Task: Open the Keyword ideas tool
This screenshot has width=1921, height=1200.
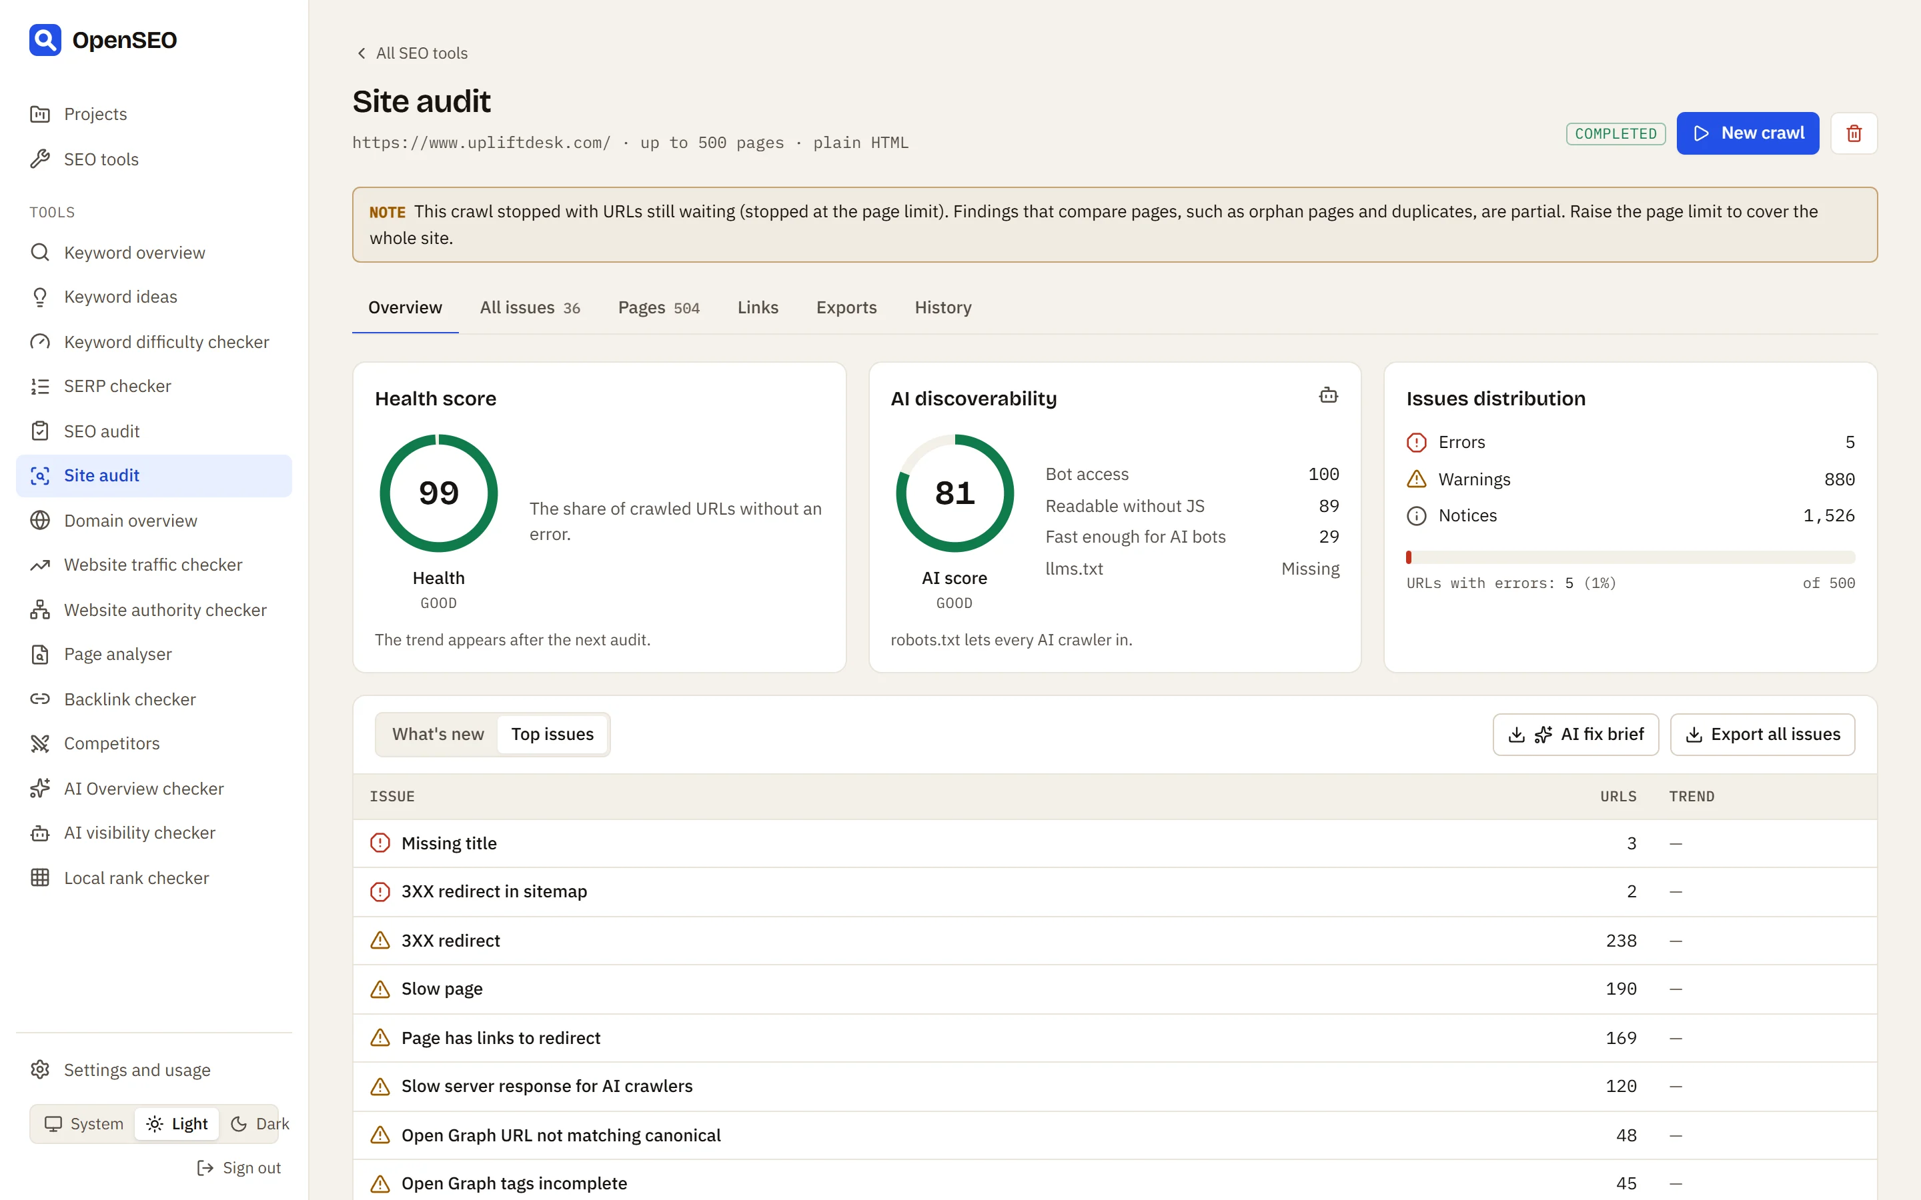Action: [154, 297]
